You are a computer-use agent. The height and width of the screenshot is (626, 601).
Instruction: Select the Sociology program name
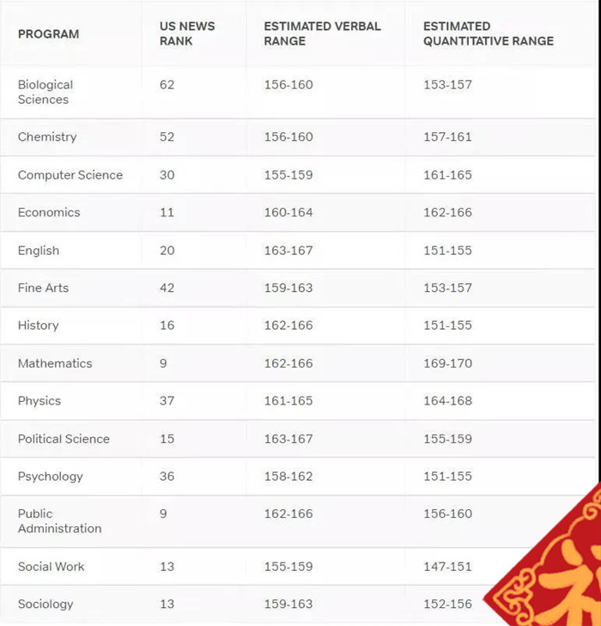pos(46,604)
